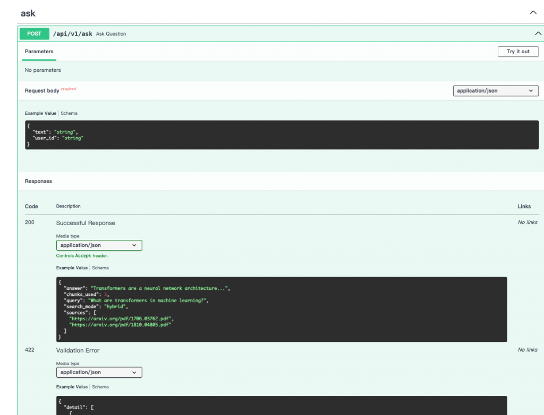Click No links text in 200 row
The height and width of the screenshot is (415, 544).
528,222
